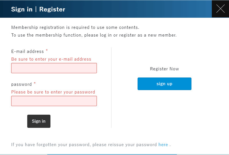Click 'Sign in' in the dialog header

22,9
